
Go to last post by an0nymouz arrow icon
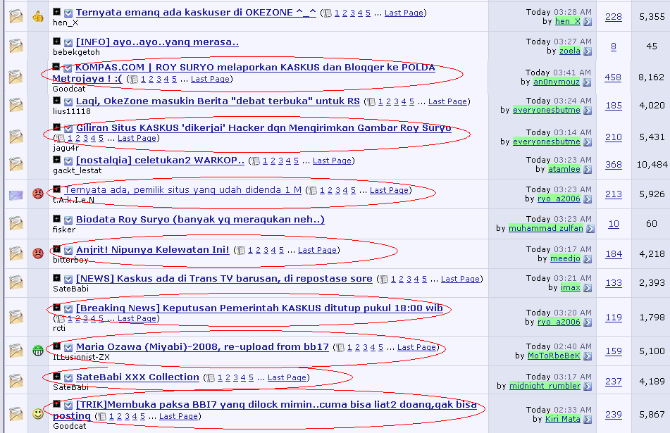tap(587, 82)
